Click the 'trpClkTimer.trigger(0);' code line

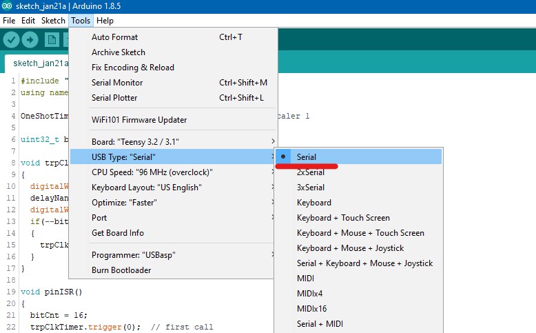pos(85,327)
